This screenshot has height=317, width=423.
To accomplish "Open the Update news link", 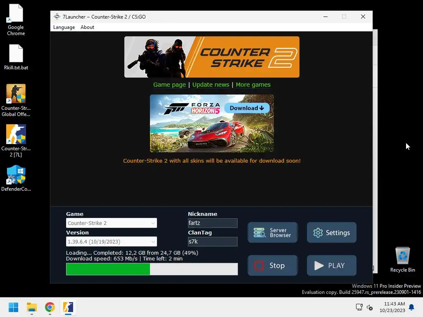I will coord(211,85).
